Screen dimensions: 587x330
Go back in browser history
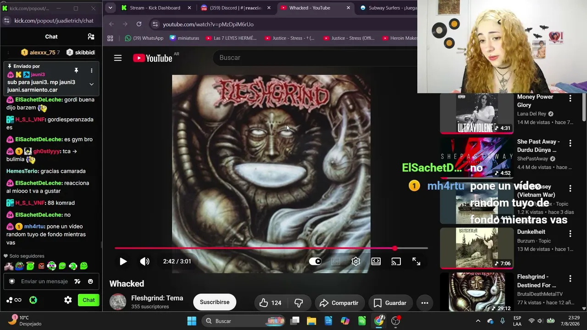point(111,24)
